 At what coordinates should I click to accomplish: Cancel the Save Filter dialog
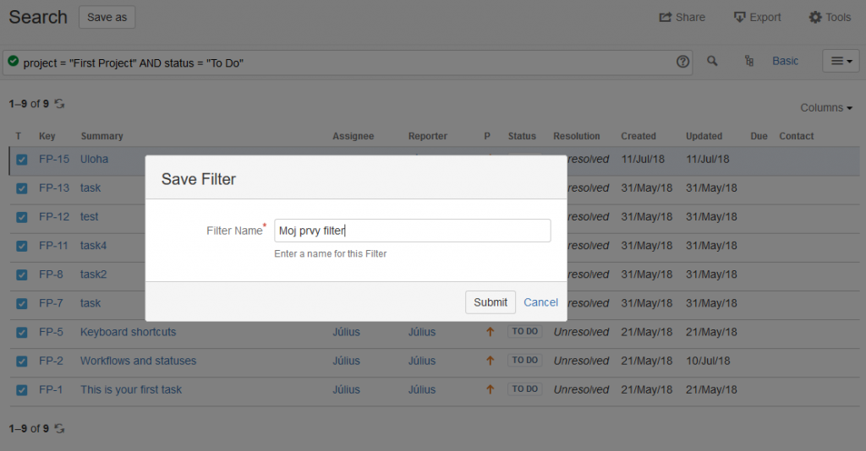click(540, 302)
